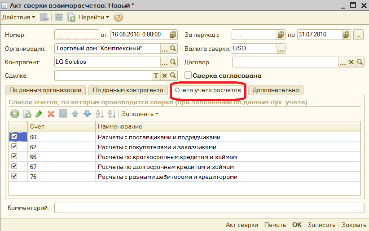Open the help question mark icon

click(x=119, y=18)
